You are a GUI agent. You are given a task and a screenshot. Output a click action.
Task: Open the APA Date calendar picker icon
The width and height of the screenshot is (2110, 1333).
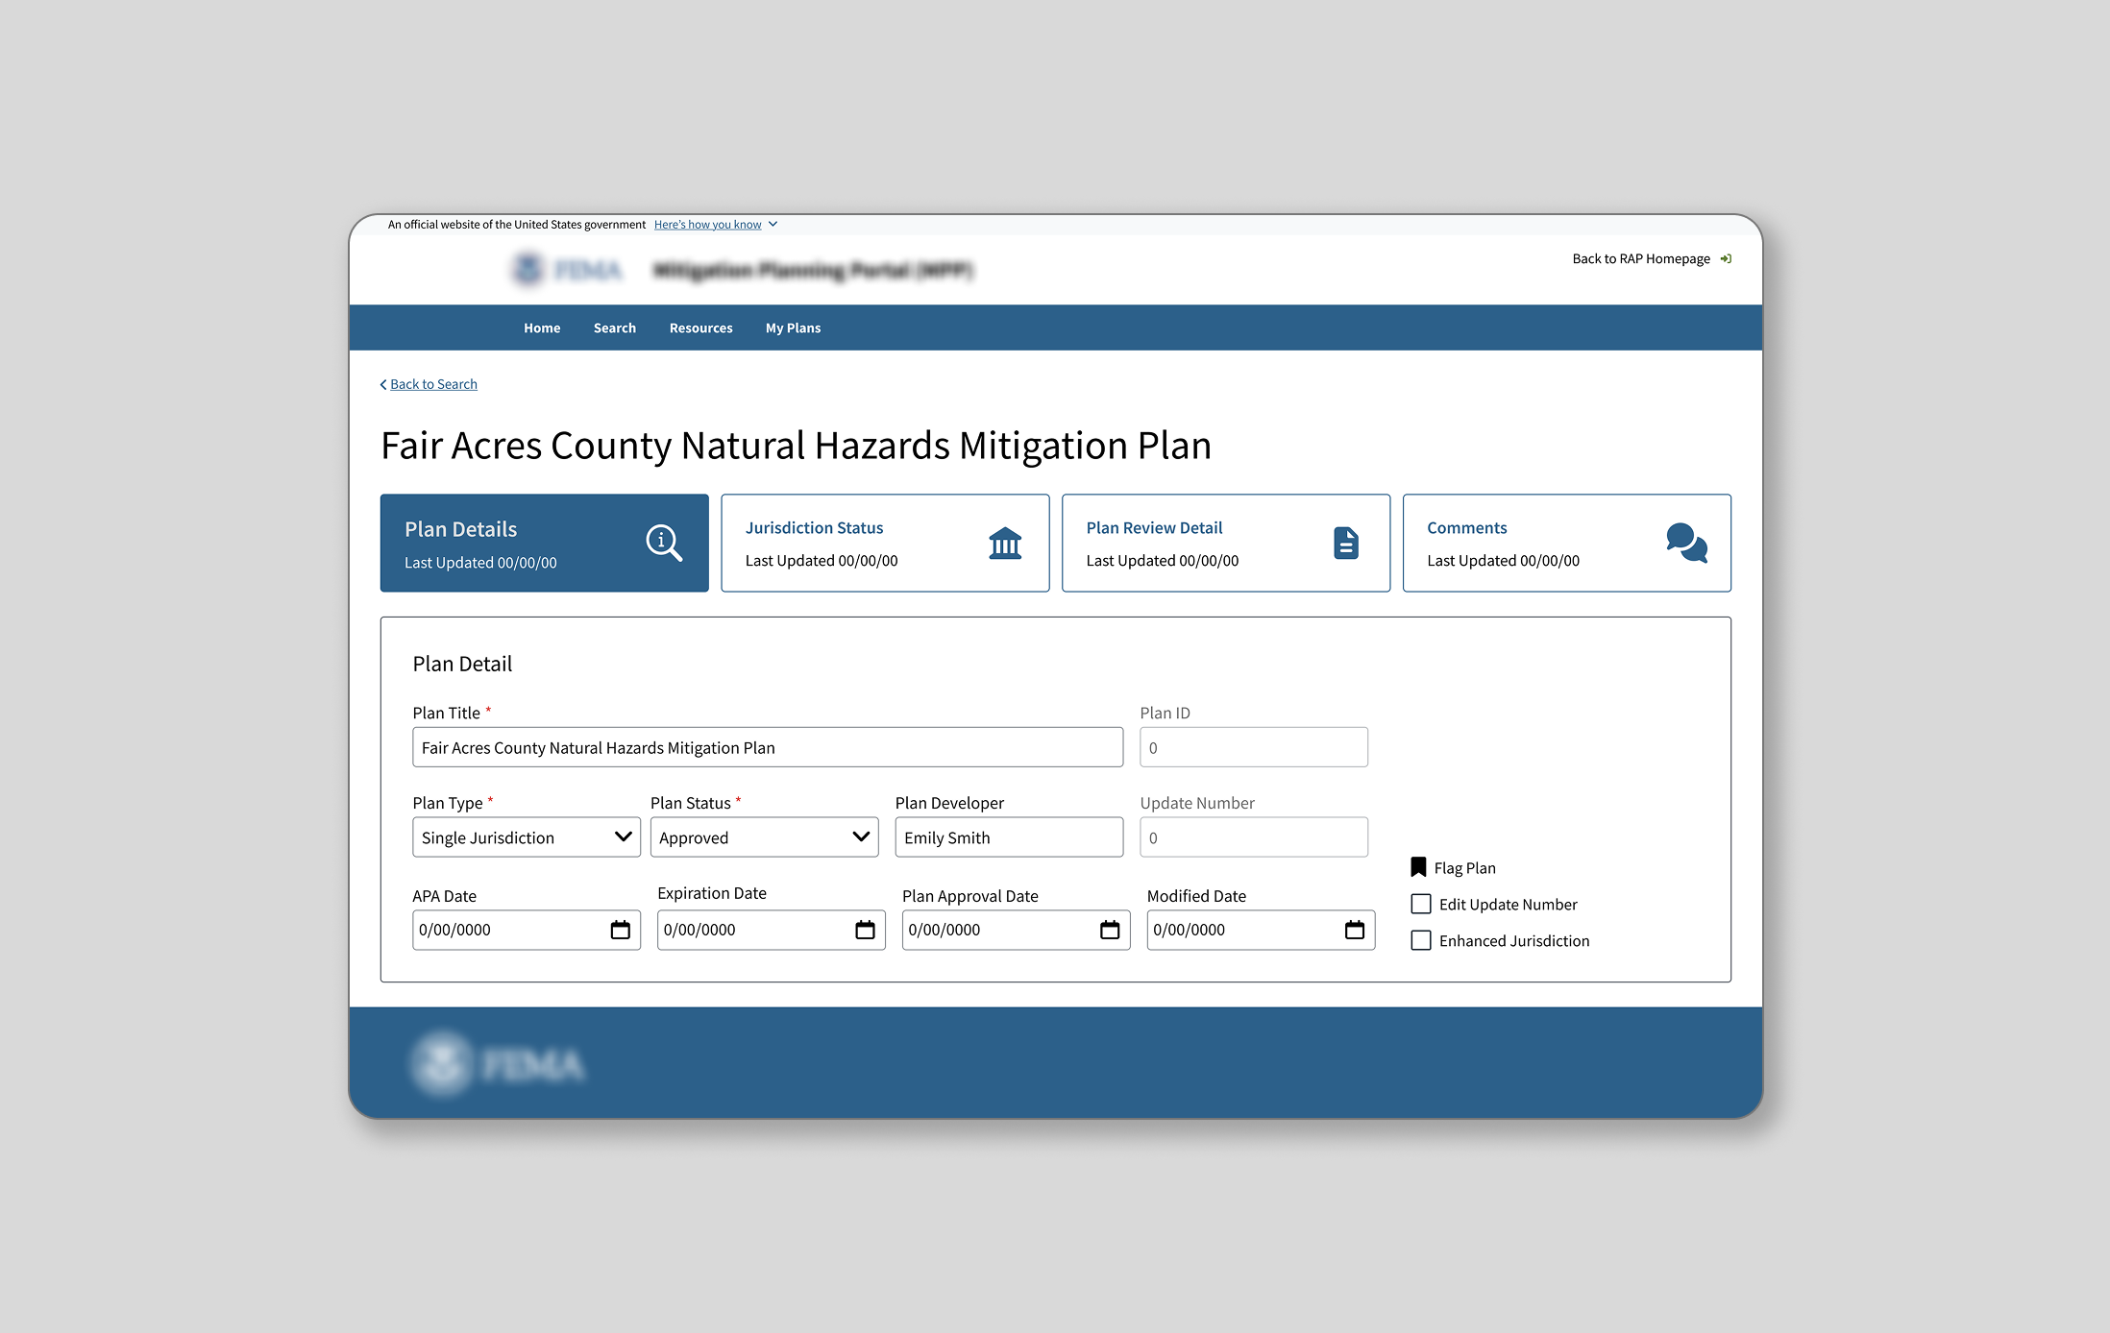click(621, 930)
